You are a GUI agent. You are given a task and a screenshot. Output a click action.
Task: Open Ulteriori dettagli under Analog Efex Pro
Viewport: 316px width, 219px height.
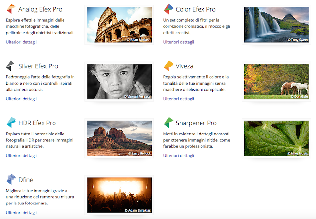(x=21, y=42)
